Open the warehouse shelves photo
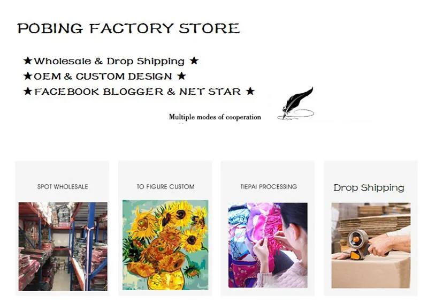 [x=63, y=246]
